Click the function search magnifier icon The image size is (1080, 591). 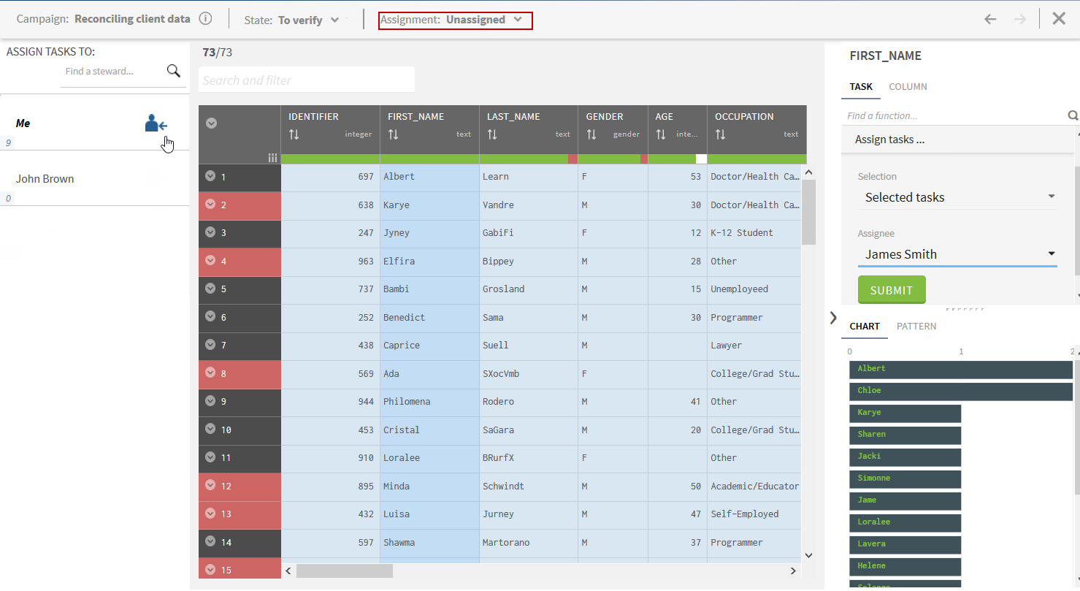click(1073, 115)
